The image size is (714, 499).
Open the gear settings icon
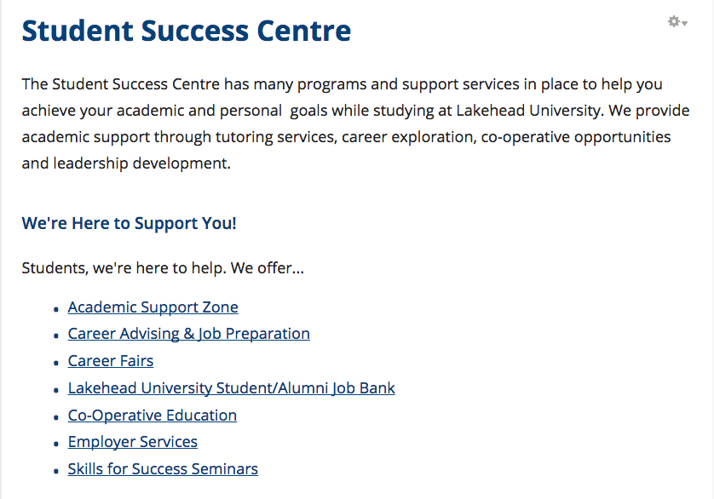click(x=674, y=21)
